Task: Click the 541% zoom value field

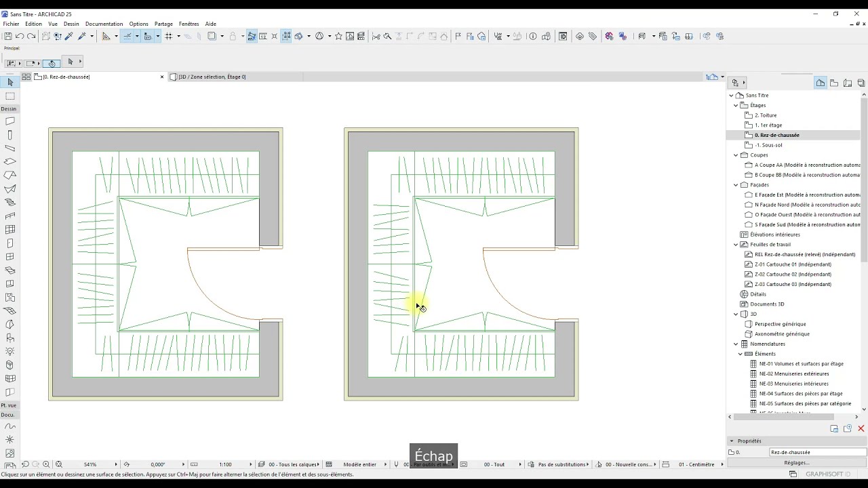Action: [x=90, y=464]
